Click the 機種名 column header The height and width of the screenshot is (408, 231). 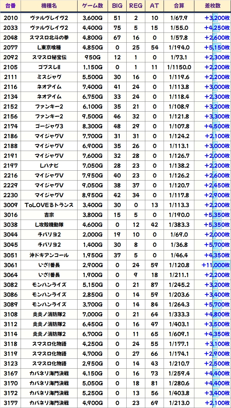[49, 6]
